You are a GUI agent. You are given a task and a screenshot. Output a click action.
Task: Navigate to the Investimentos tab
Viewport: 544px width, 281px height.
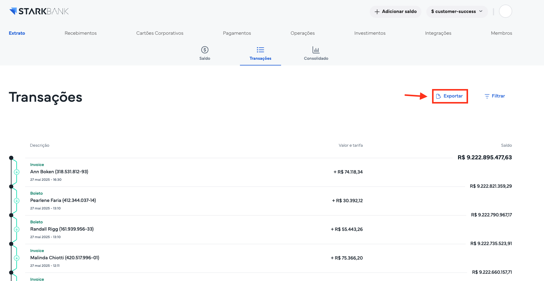(x=370, y=33)
